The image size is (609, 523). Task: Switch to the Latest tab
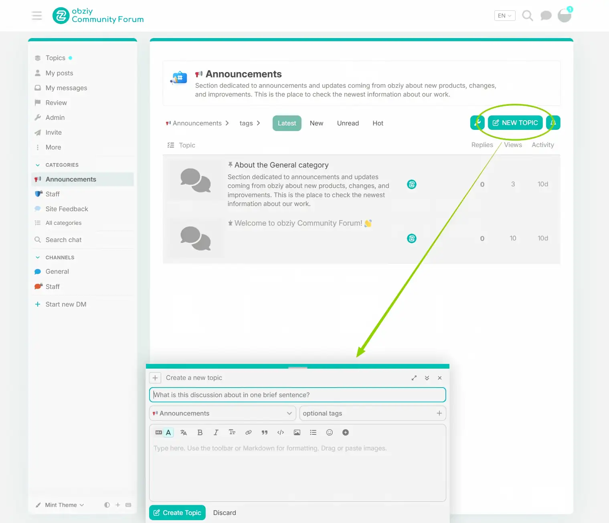point(287,123)
